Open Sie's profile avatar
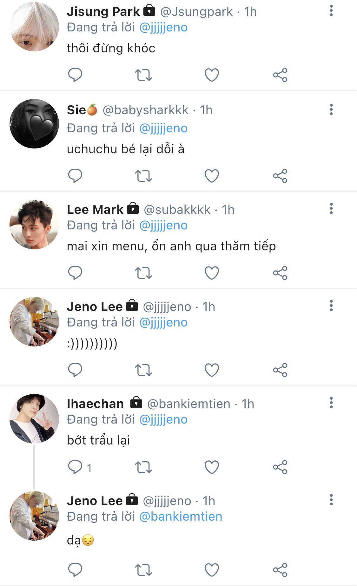The height and width of the screenshot is (586, 357). click(x=34, y=124)
